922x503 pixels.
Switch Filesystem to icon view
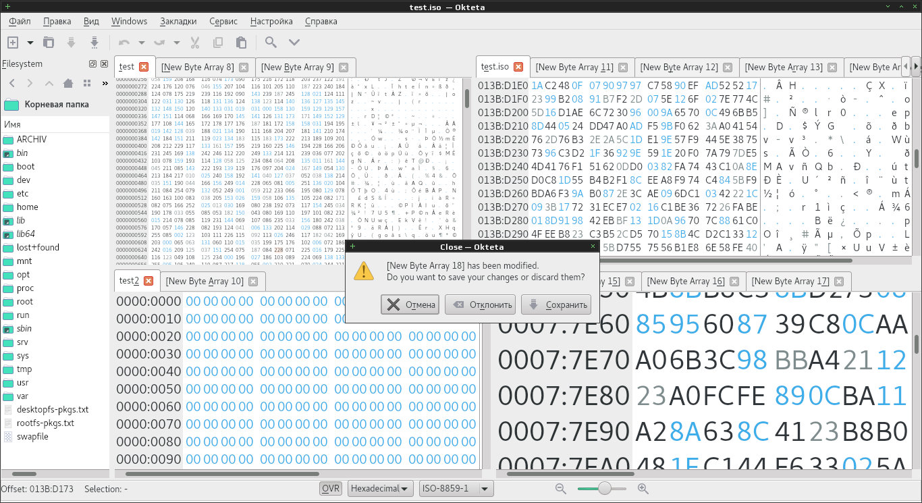coord(86,83)
